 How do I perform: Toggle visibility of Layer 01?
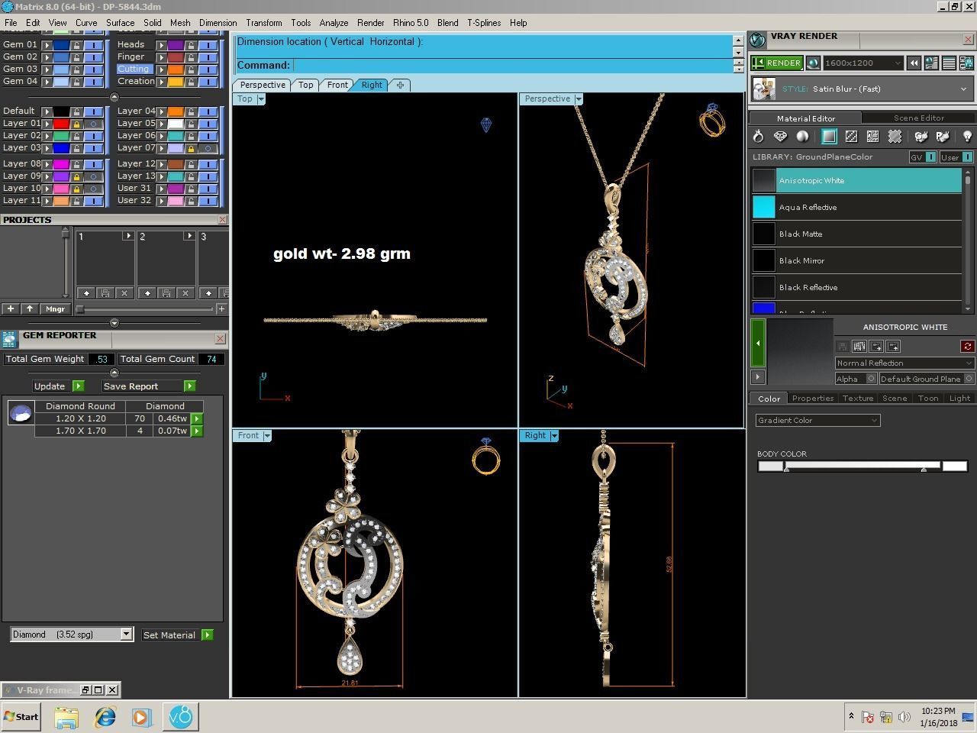94,124
